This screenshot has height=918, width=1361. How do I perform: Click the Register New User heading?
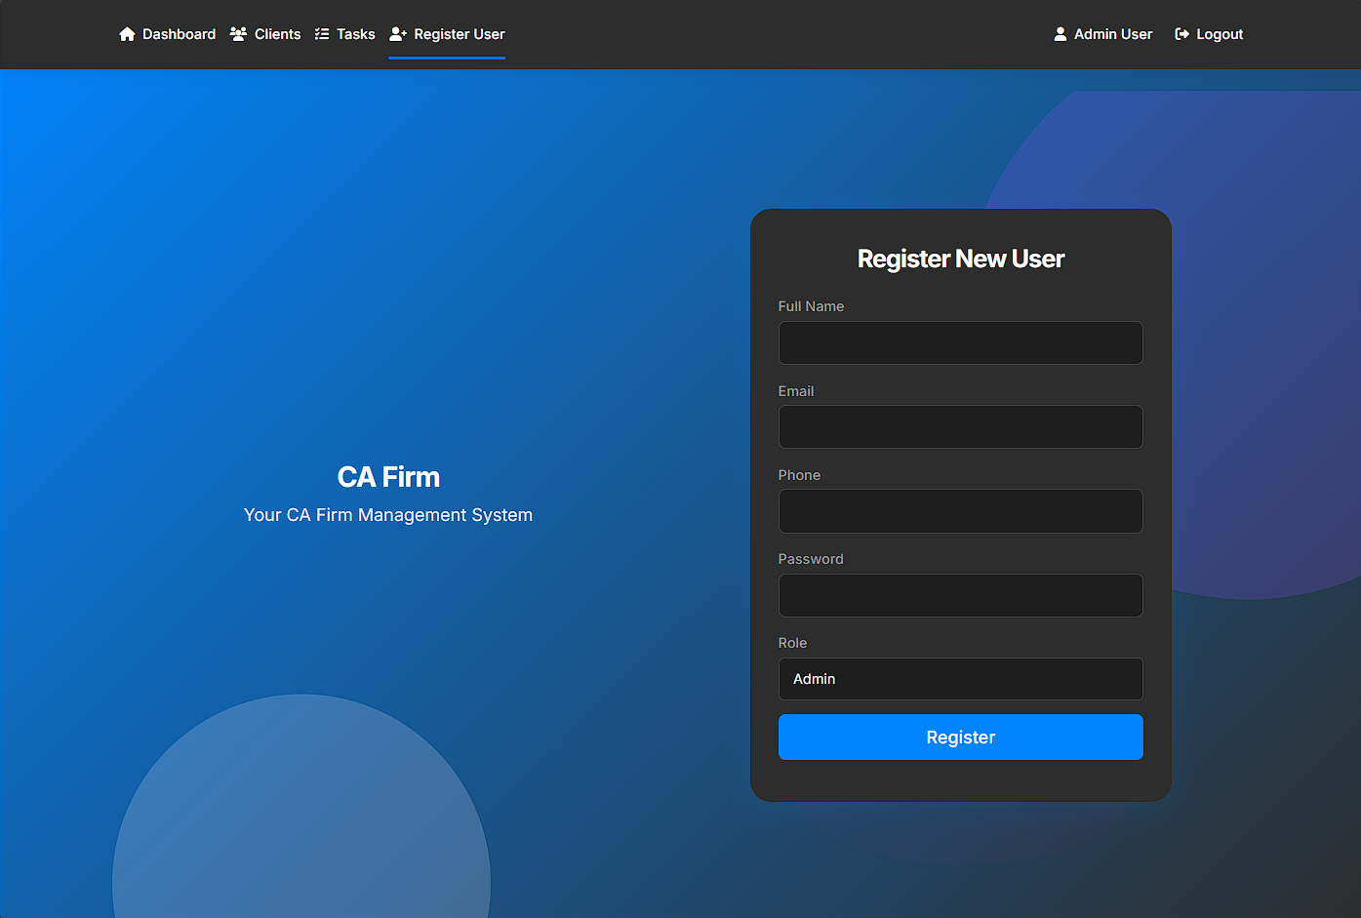coord(961,259)
